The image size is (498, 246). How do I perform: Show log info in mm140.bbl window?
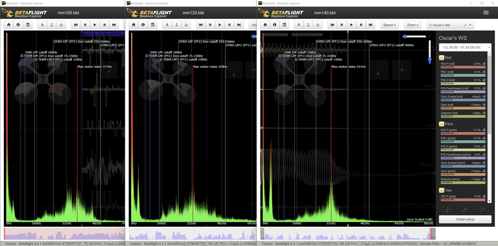pos(275,25)
